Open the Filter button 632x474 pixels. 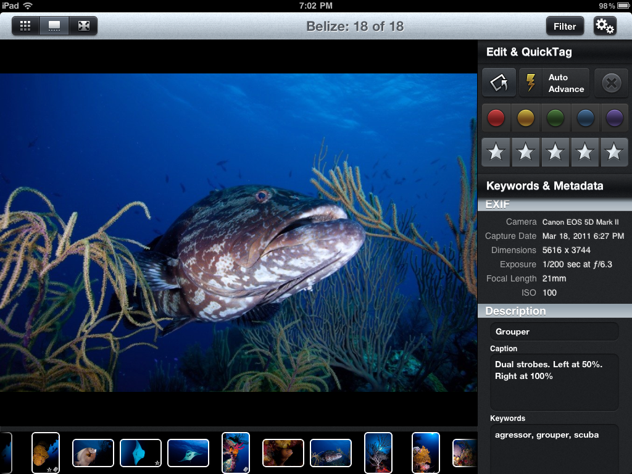565,26
